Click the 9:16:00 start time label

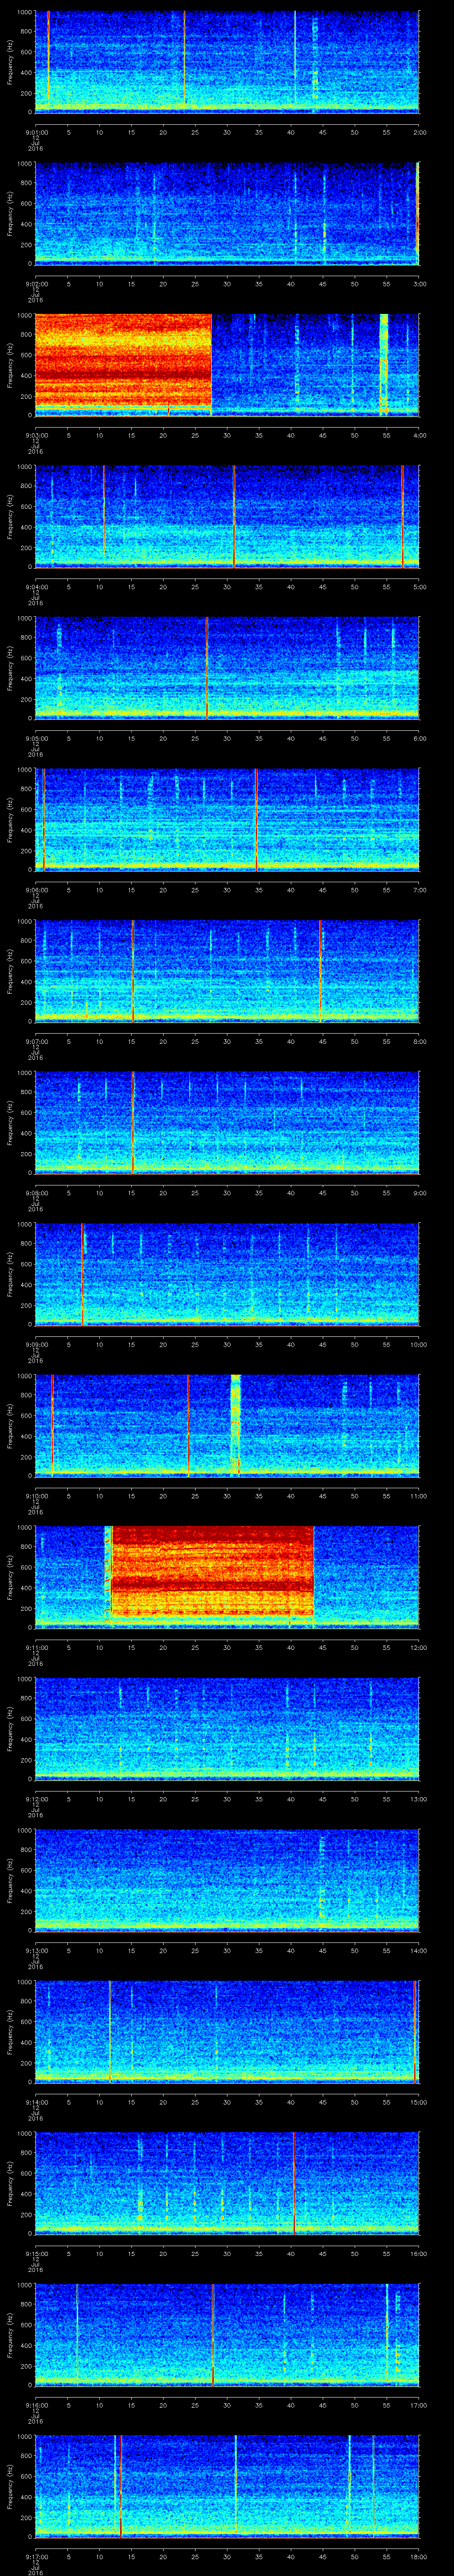[x=37, y=2405]
